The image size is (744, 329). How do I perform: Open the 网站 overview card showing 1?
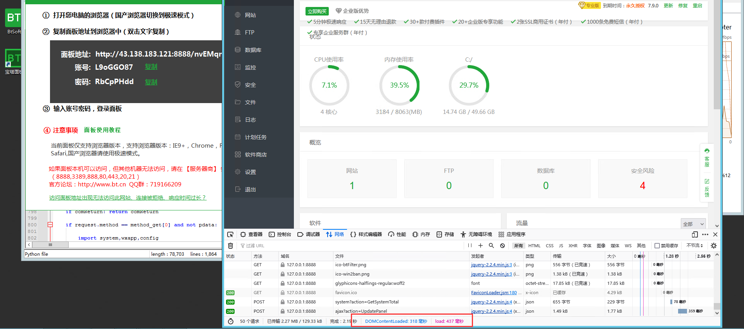(x=352, y=179)
